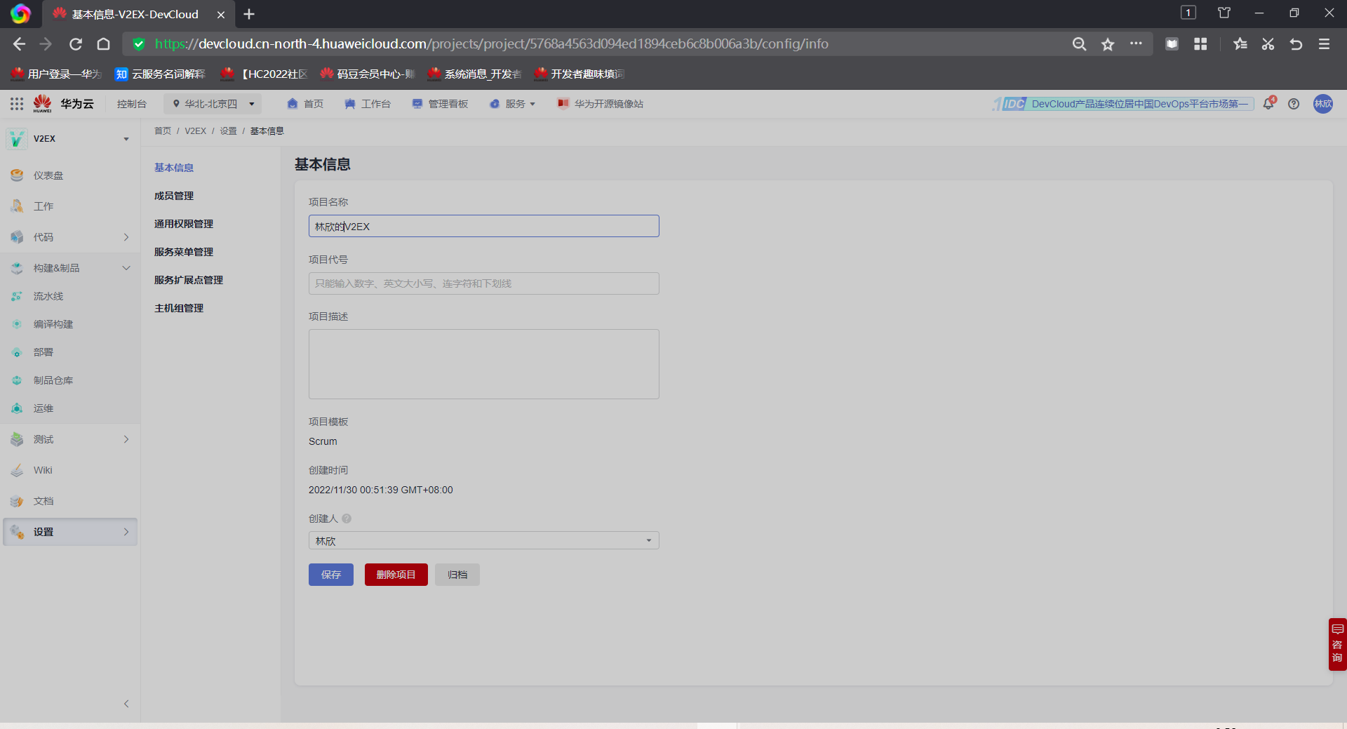This screenshot has width=1347, height=729.
Task: Open 华为开源镜像站 link
Action: click(x=601, y=104)
